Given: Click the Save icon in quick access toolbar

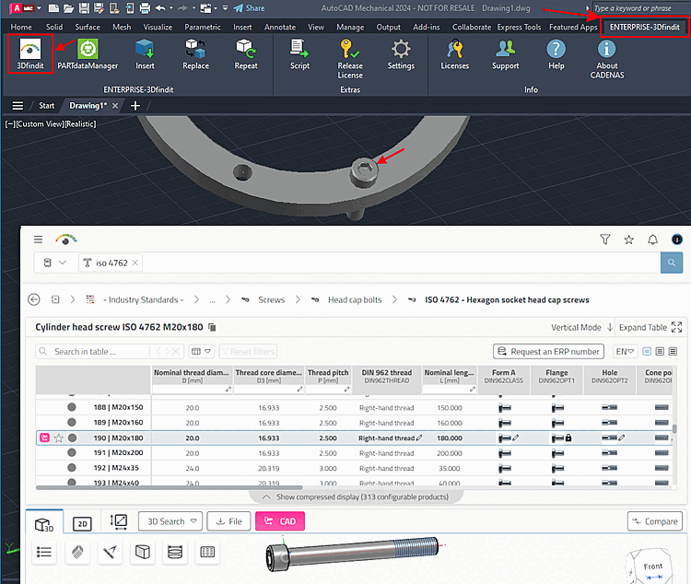Looking at the screenshot, I should [84, 8].
